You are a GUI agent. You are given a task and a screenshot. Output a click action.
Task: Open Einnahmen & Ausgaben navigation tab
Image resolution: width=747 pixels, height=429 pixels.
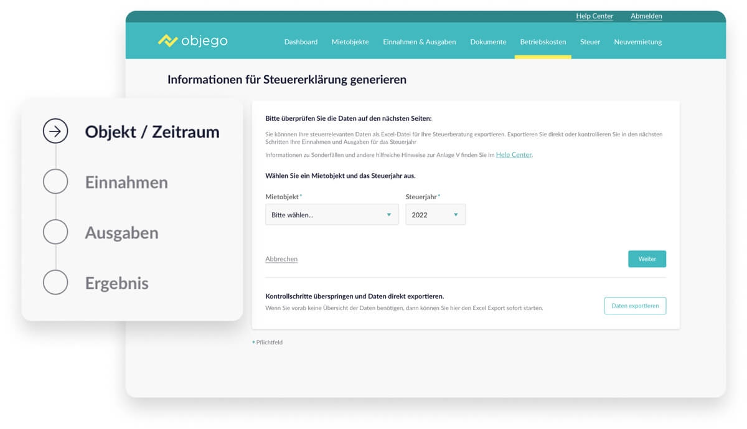coord(419,42)
